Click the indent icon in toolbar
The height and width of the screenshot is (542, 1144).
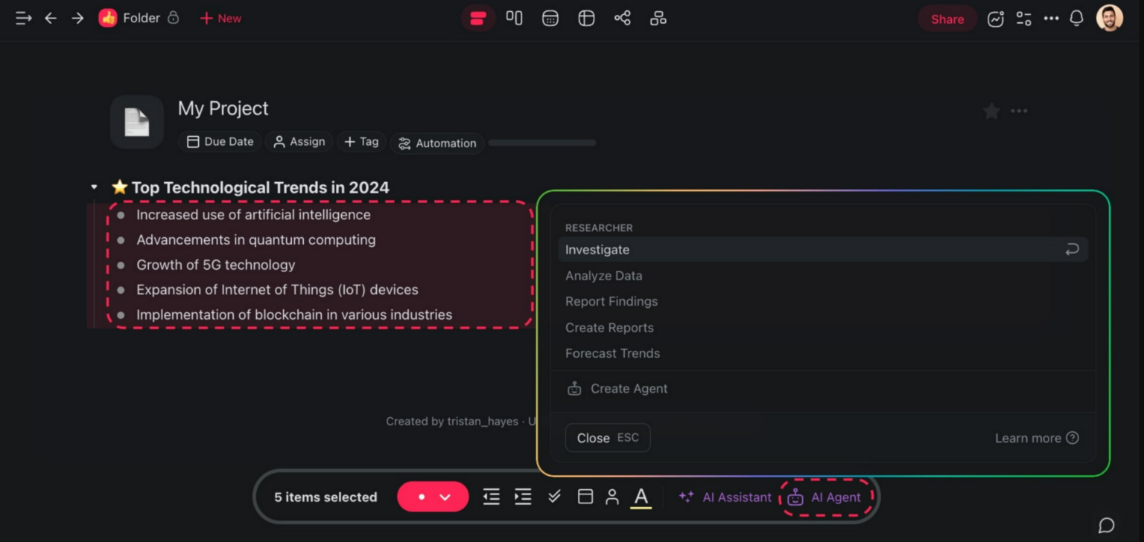[x=523, y=497]
